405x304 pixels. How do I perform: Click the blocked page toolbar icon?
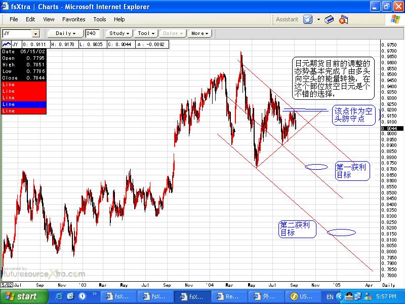pos(343,20)
